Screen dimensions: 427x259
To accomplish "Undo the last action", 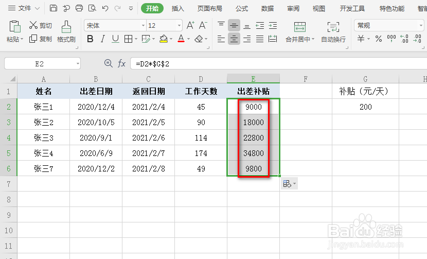I will pos(105,8).
